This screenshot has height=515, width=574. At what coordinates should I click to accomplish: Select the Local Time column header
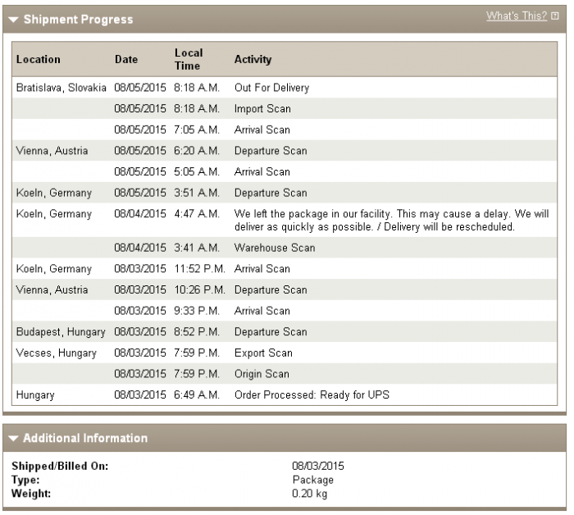pos(189,59)
